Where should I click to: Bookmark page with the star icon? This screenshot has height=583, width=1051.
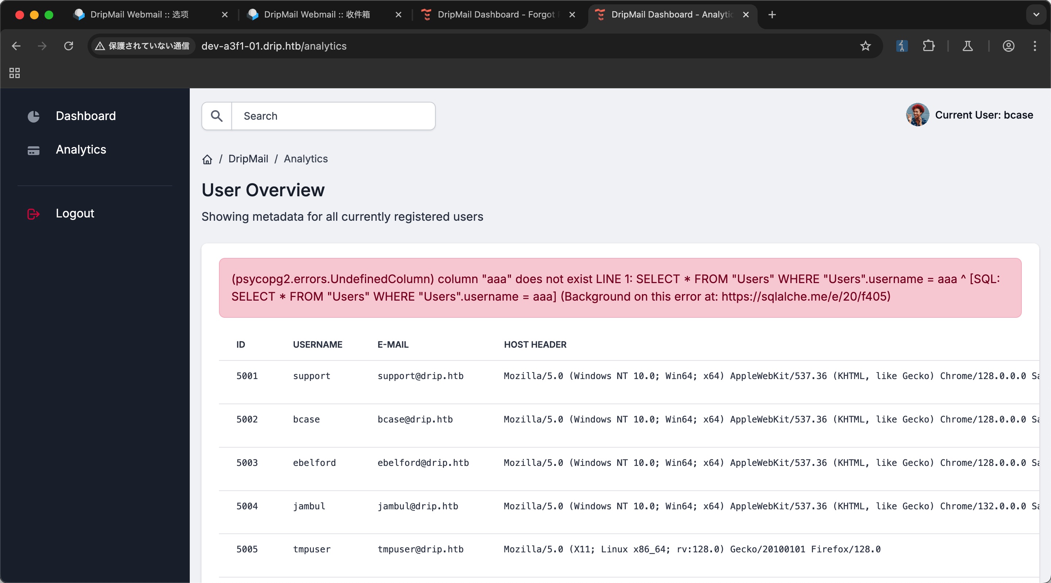[865, 46]
